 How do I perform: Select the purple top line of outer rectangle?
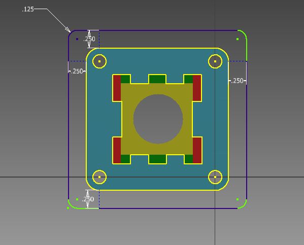tap(157, 30)
